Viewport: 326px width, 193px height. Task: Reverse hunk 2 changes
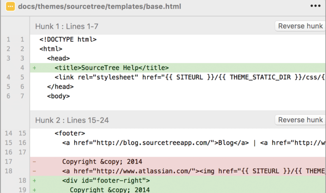[300, 120]
